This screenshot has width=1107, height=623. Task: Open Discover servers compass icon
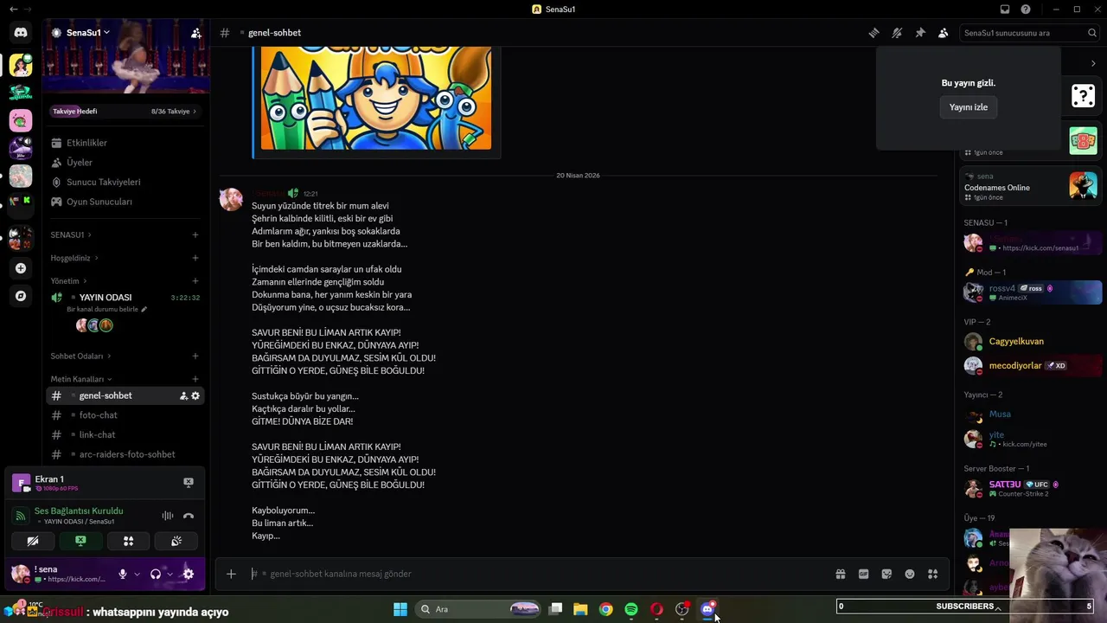[x=21, y=296]
